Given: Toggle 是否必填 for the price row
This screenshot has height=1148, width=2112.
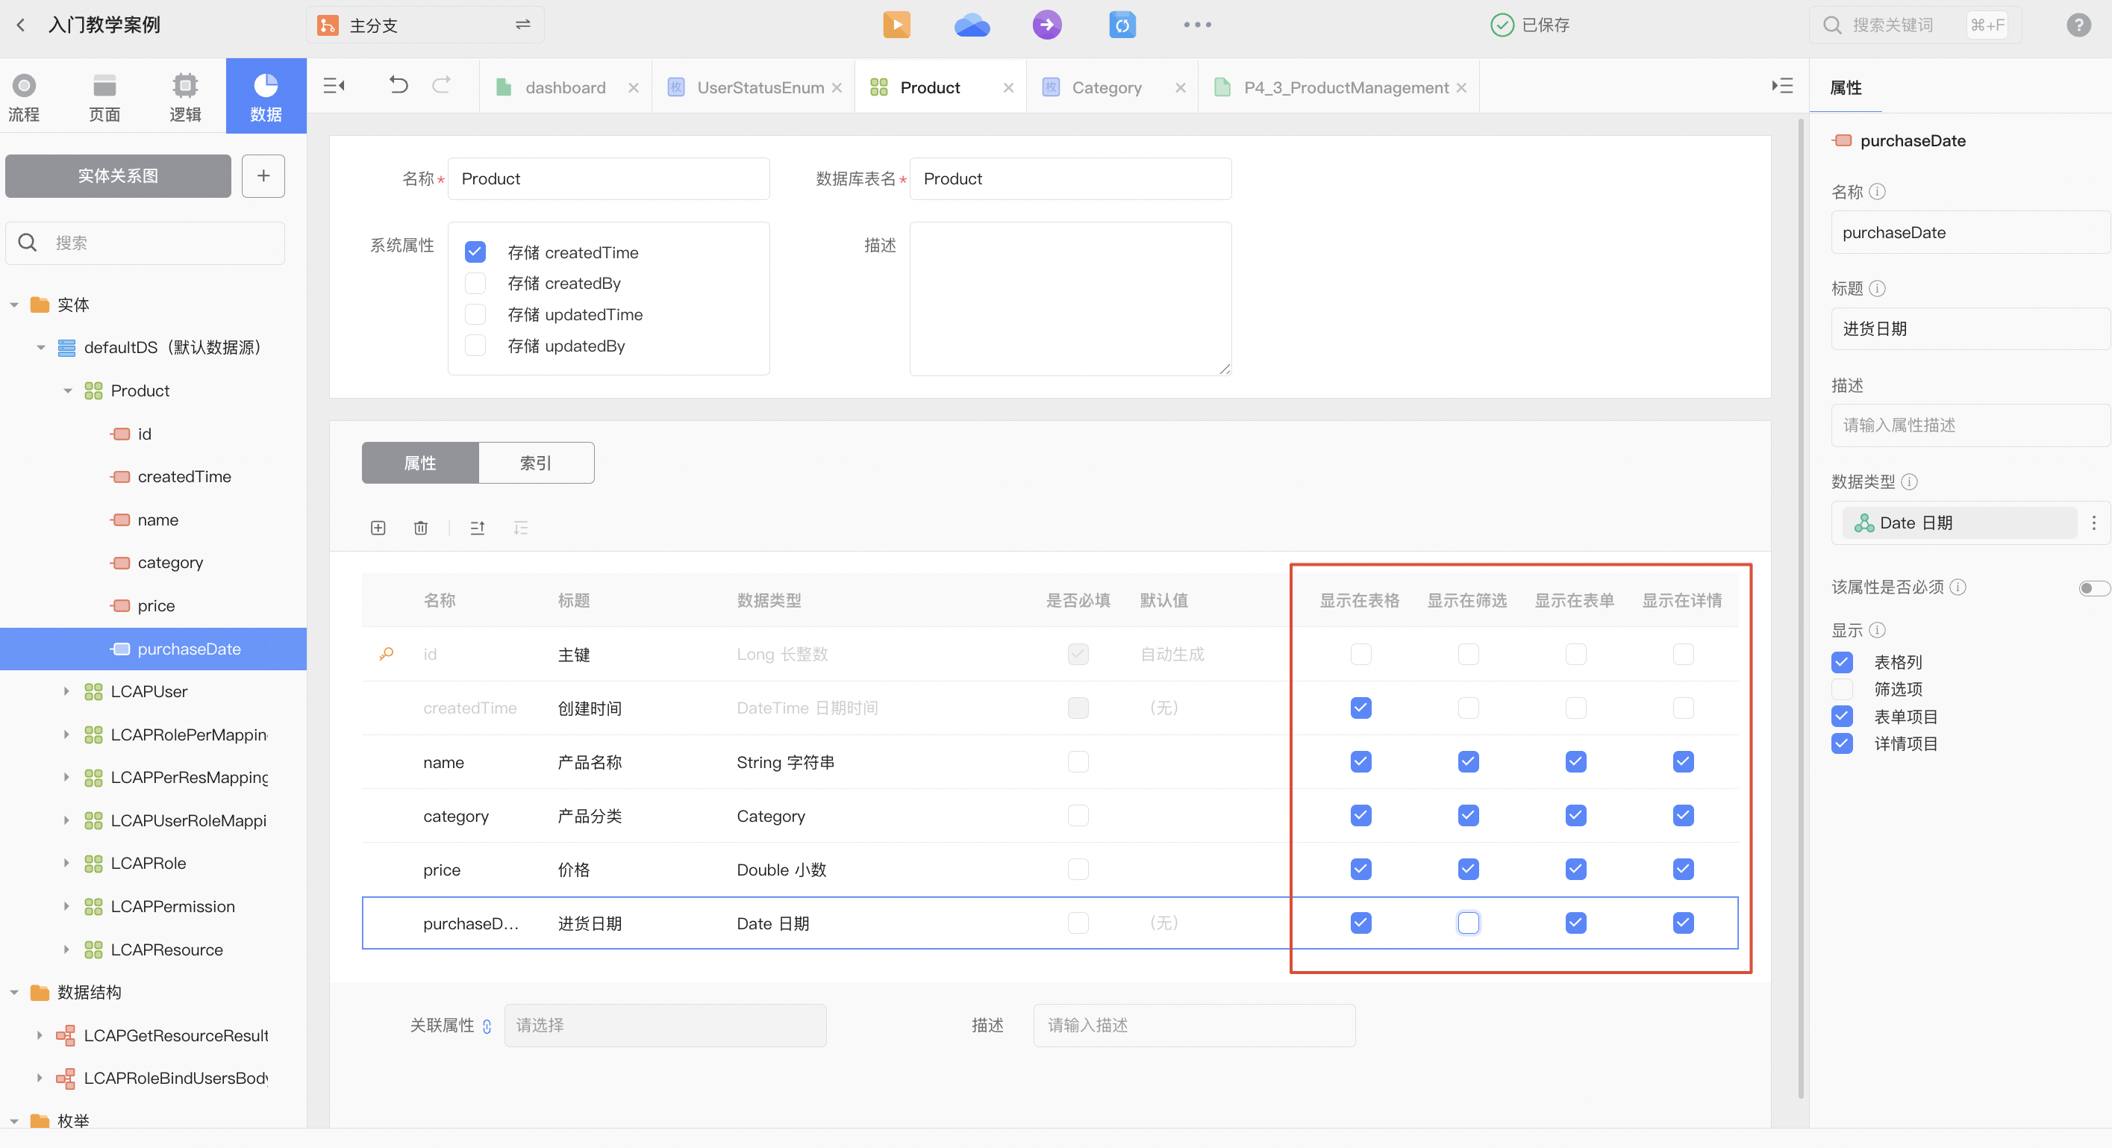Looking at the screenshot, I should click(x=1078, y=868).
